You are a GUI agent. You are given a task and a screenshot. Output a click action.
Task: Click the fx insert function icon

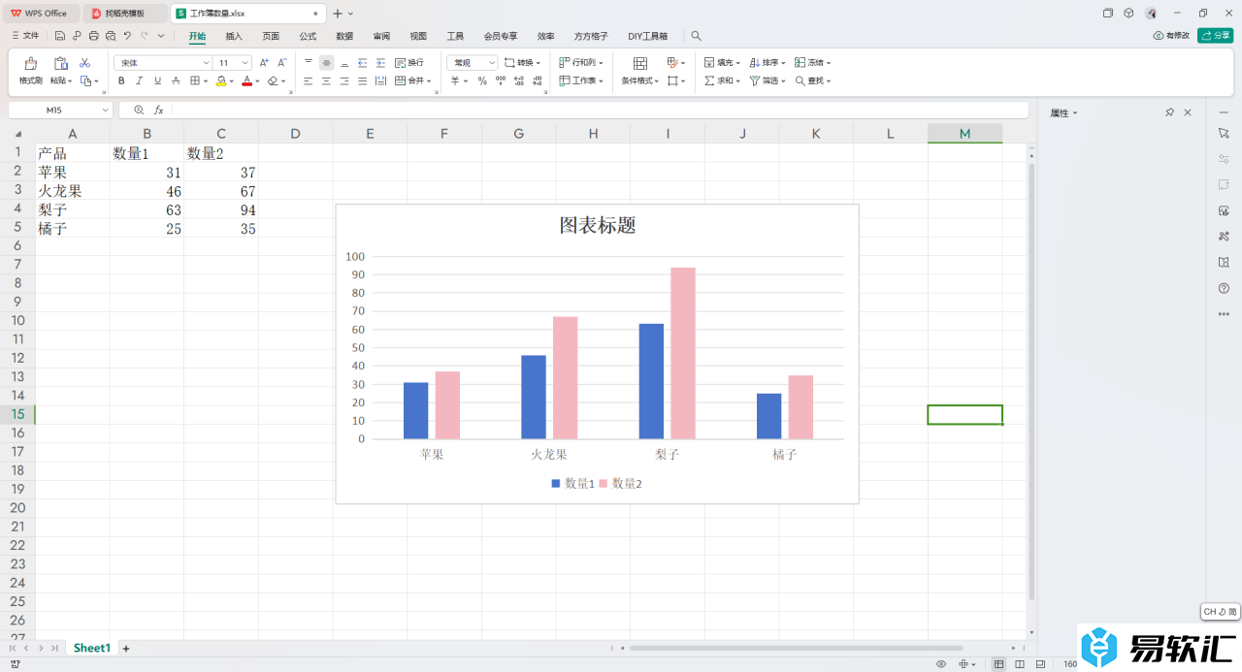click(159, 111)
